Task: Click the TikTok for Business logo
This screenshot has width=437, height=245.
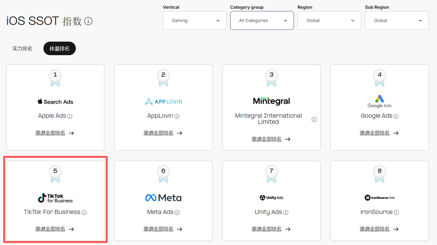Action: point(55,198)
